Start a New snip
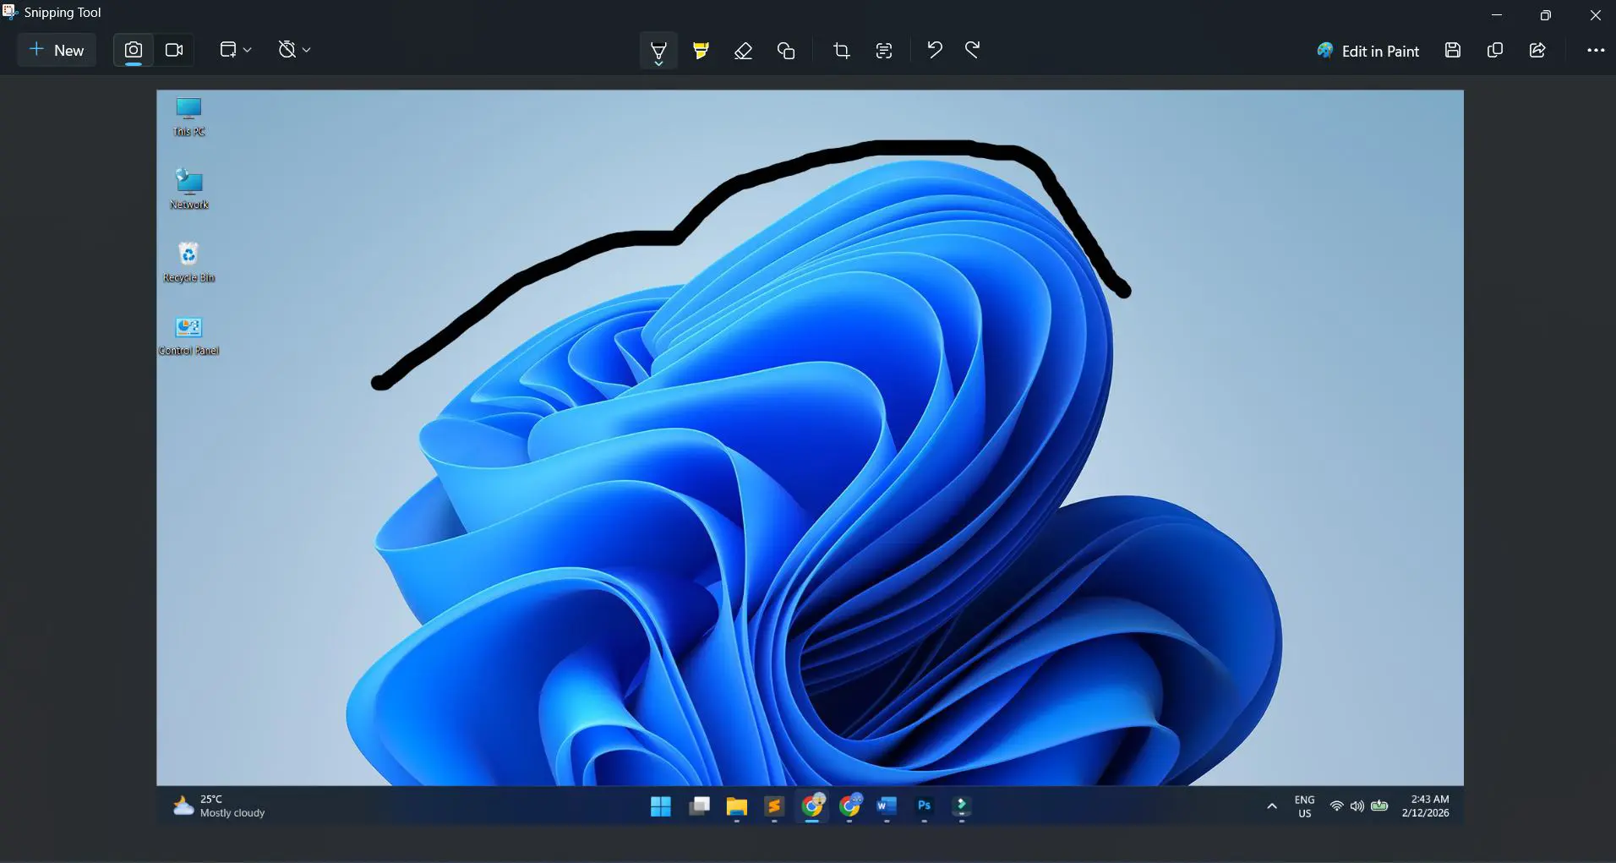 (x=56, y=50)
